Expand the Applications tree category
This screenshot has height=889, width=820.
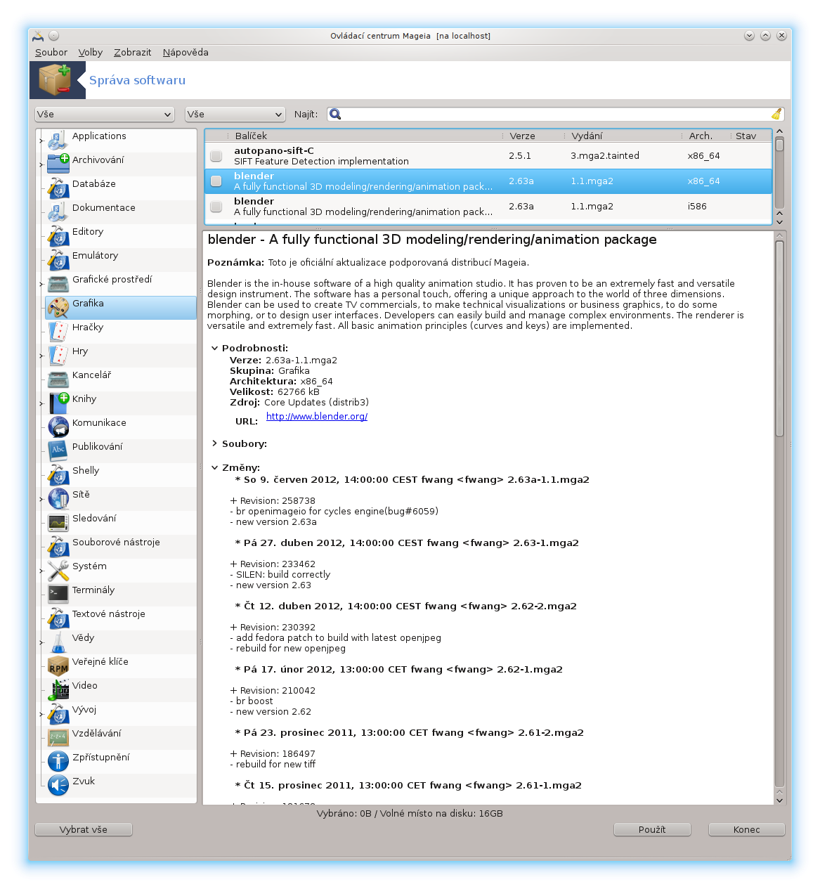41,141
